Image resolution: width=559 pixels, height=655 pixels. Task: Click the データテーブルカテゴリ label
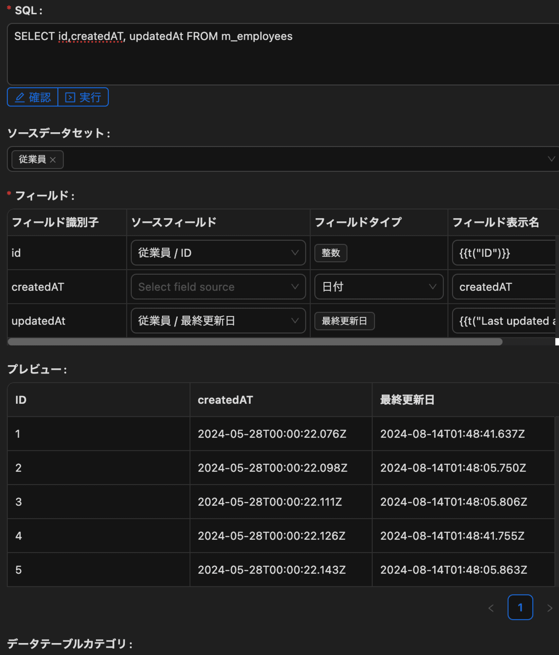point(70,644)
